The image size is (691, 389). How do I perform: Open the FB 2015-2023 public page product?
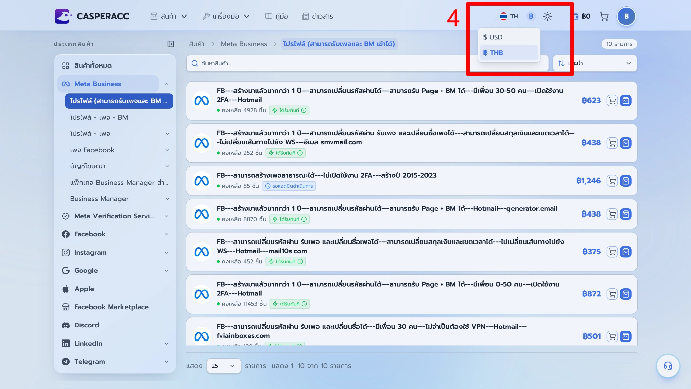(327, 175)
